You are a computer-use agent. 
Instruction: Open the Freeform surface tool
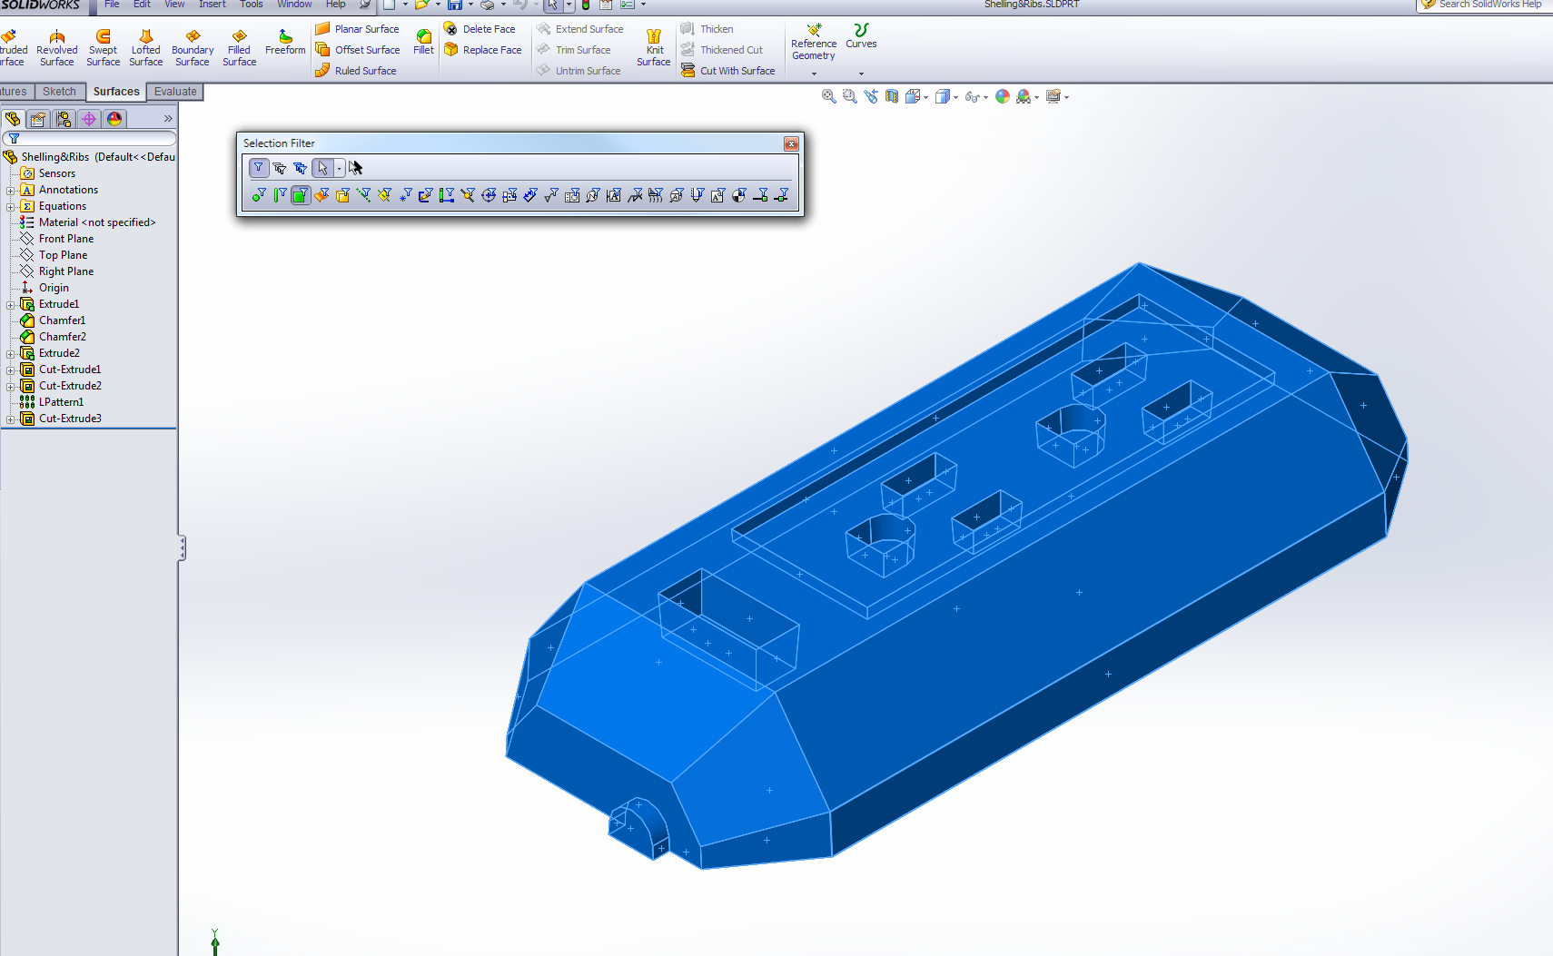pyautogui.click(x=285, y=43)
